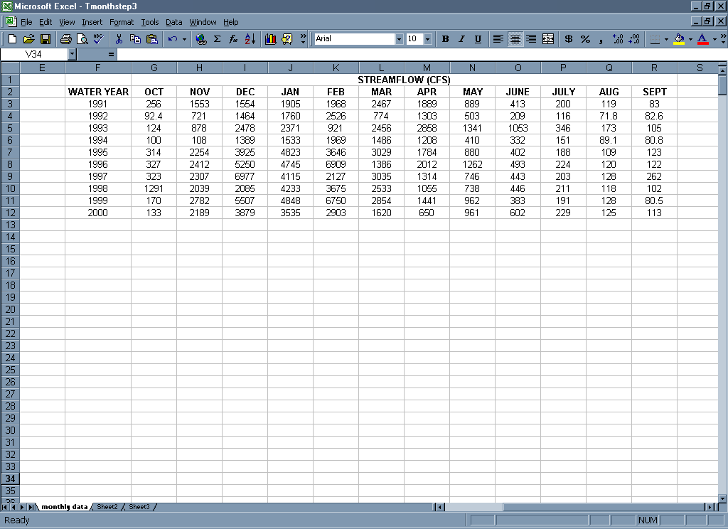The height and width of the screenshot is (529, 728).
Task: Click the AutoSum sigma icon
Action: [217, 39]
